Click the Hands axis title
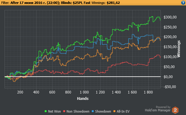Image resolution: width=186 pixels, height=115 pixels. (83, 98)
